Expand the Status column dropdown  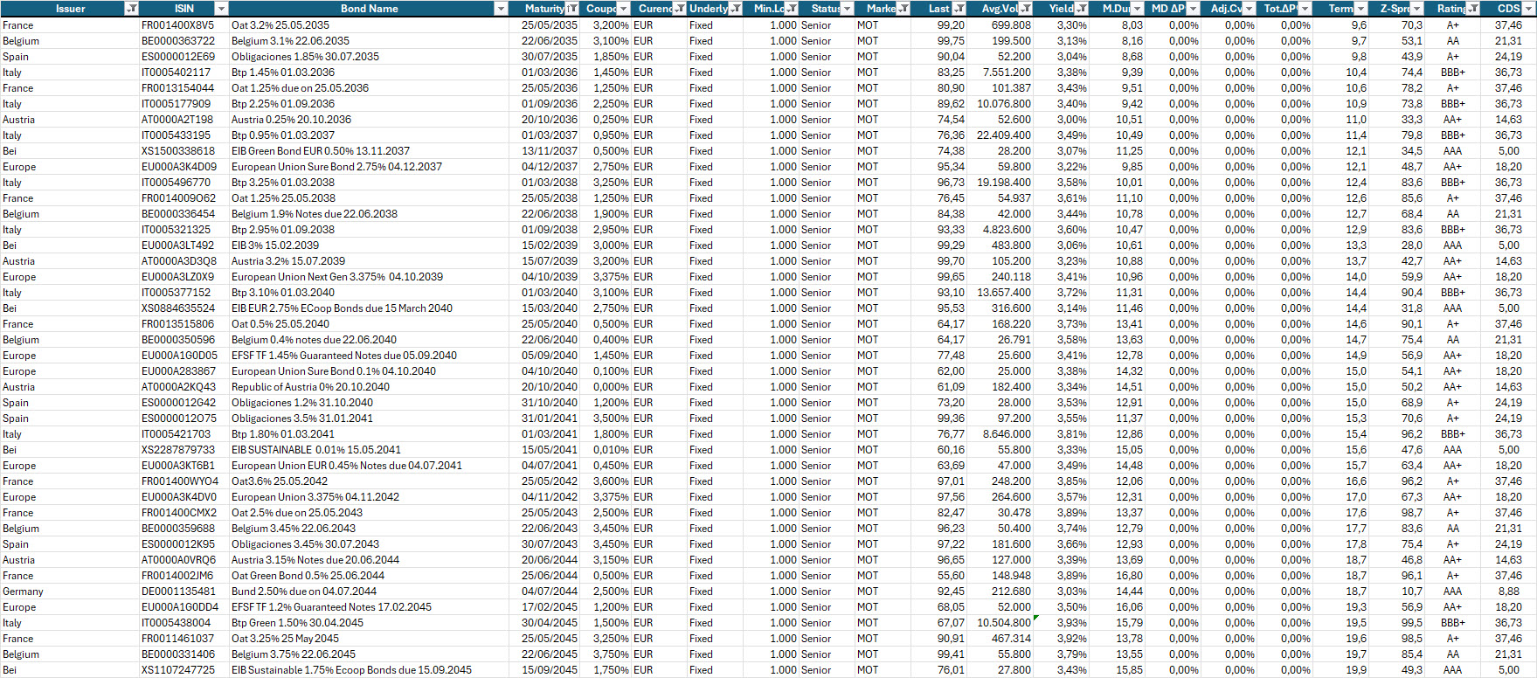[x=847, y=9]
